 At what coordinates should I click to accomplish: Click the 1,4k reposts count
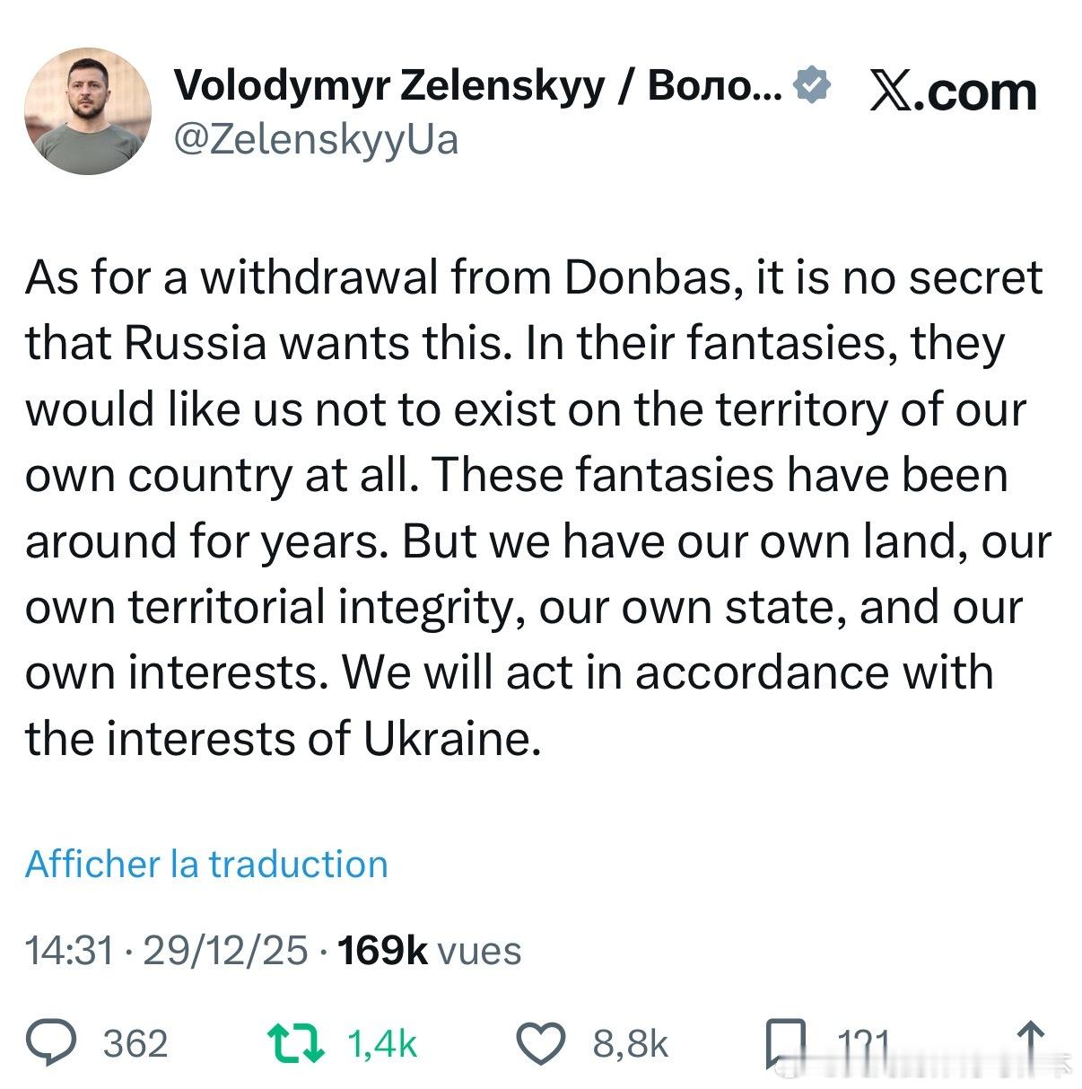point(382,1044)
